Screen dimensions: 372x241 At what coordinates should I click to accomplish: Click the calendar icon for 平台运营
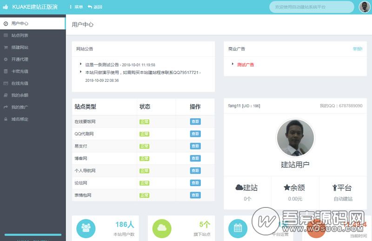point(238,228)
